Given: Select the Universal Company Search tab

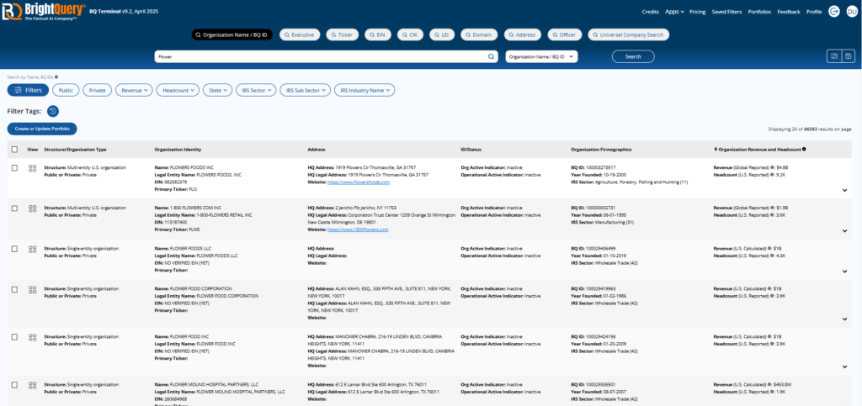Looking at the screenshot, I should point(628,34).
